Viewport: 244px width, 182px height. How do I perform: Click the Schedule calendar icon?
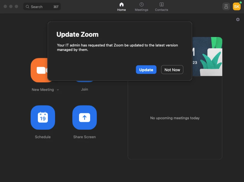pos(43,117)
